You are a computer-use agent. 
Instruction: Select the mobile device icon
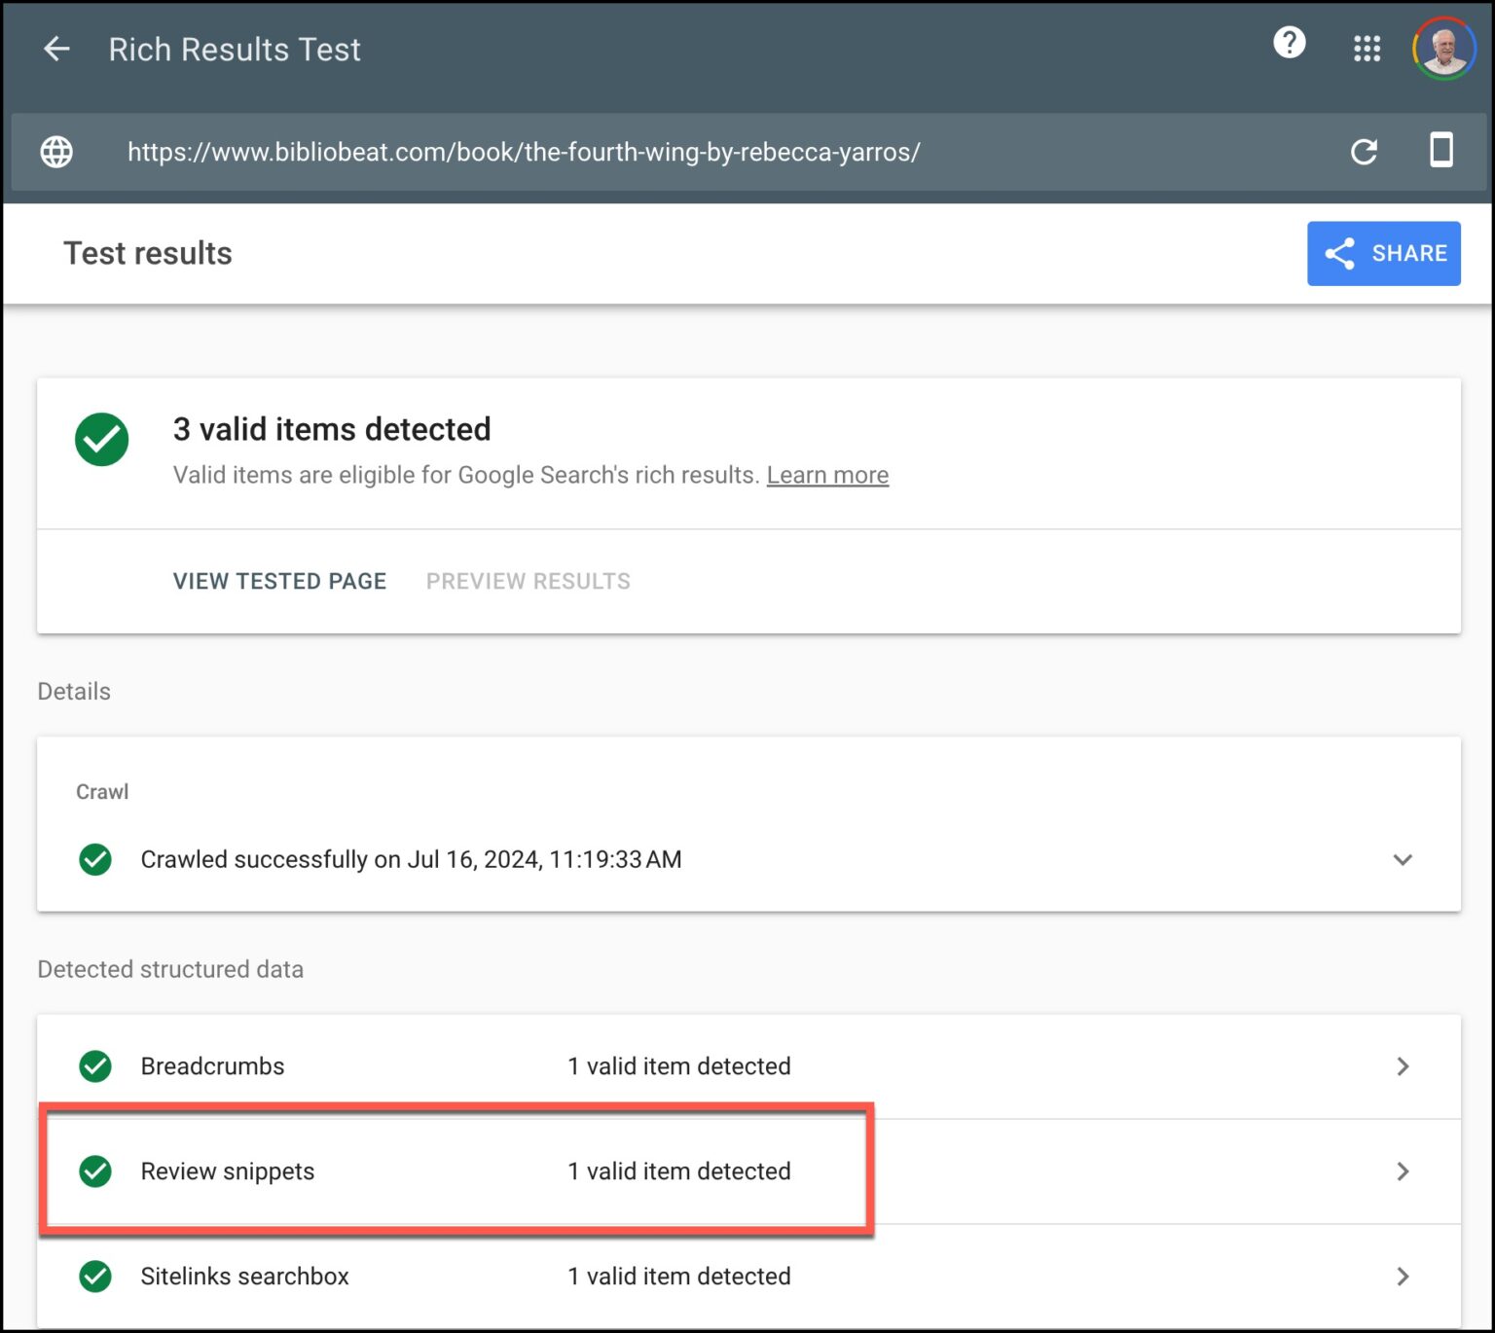(x=1441, y=152)
